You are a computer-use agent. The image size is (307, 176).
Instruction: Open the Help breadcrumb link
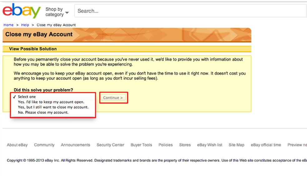pos(25,25)
